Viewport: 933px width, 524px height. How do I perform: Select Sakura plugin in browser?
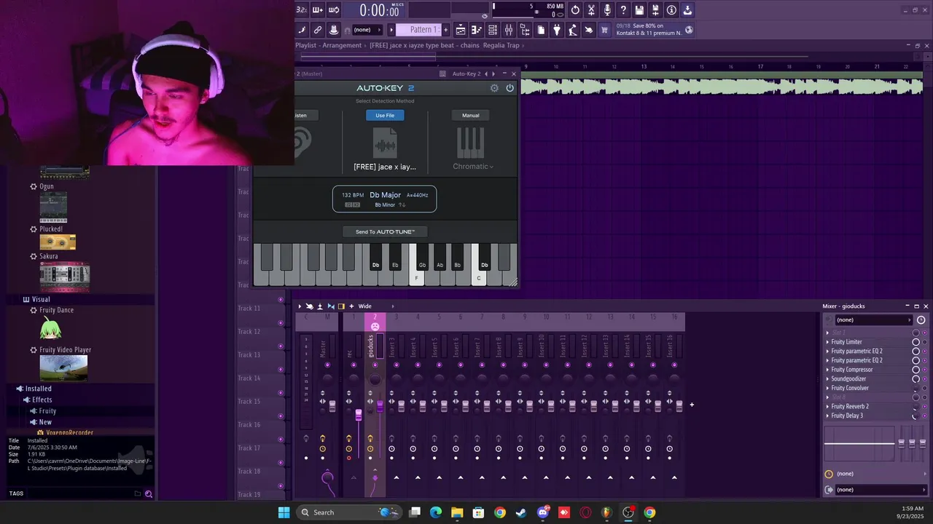click(48, 256)
